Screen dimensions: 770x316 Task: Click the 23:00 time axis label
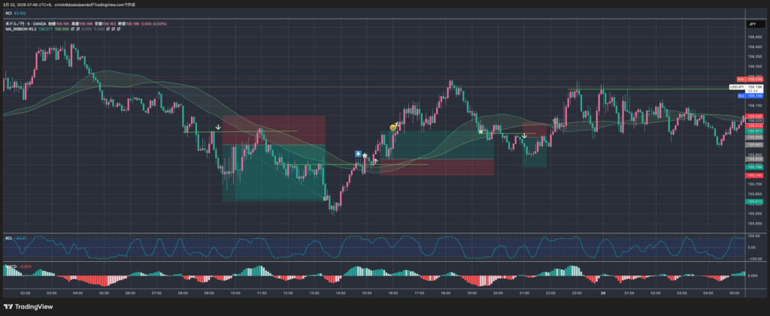click(x=576, y=293)
